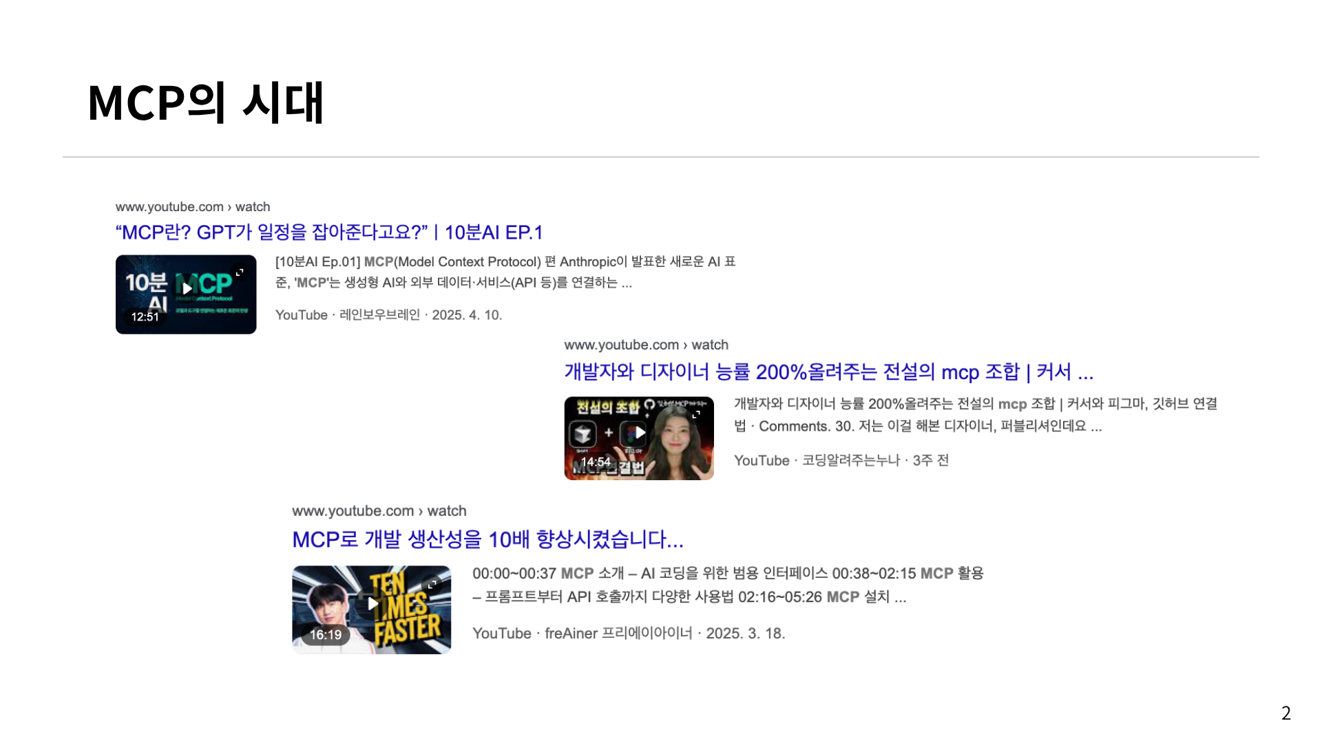Click expand icon on 10분AI thumbnail
The image size is (1322, 743).
click(240, 273)
